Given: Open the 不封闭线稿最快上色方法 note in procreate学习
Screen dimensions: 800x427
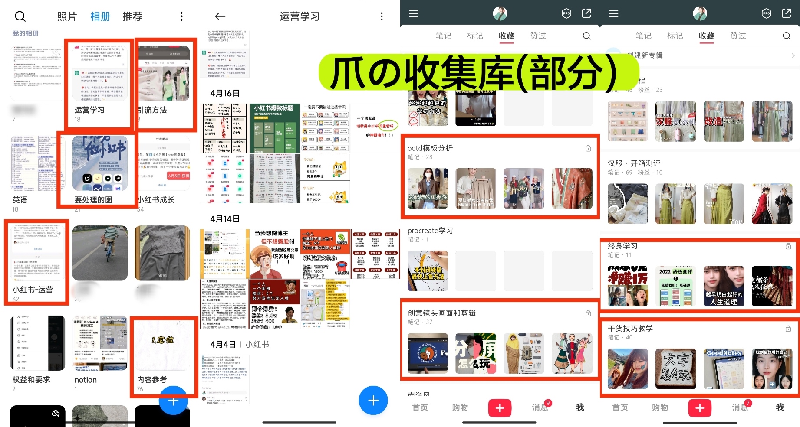Looking at the screenshot, I should click(x=428, y=271).
